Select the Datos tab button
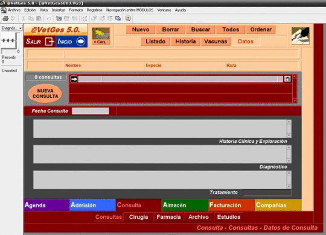Viewport: 326px width, 235px height. (246, 42)
